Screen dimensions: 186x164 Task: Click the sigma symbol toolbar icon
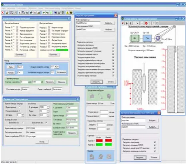20,13
